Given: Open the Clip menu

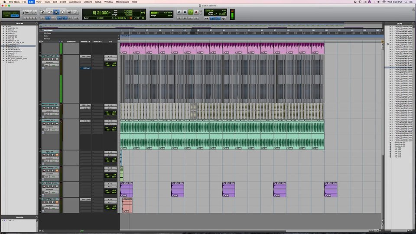Looking at the screenshot, I should (55, 2).
